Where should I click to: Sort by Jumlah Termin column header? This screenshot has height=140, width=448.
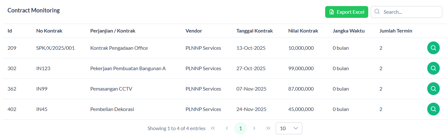pyautogui.click(x=396, y=31)
